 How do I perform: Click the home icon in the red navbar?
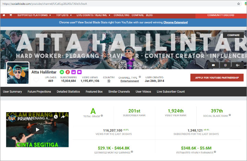[x=4, y=15]
